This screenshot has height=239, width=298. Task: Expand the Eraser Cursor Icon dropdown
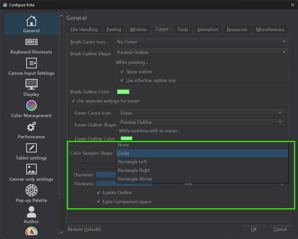pyautogui.click(x=202, y=113)
